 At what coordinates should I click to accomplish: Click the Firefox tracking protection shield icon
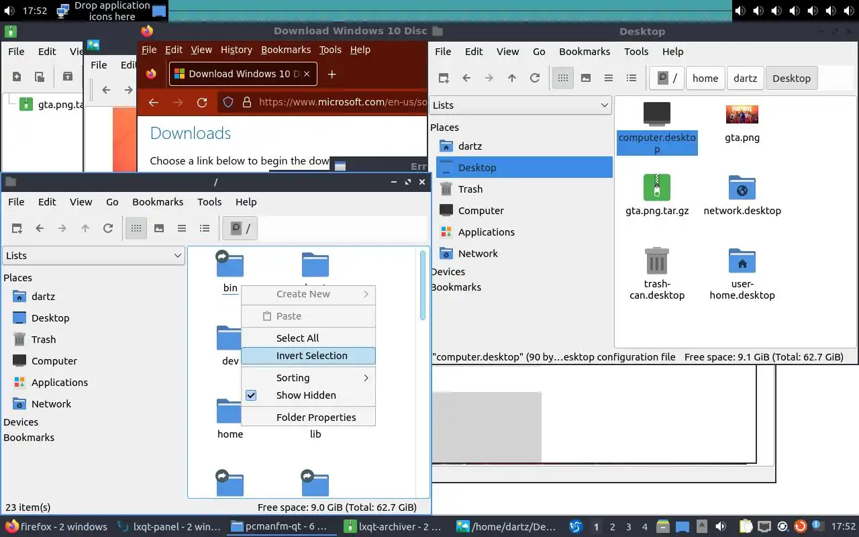[228, 102]
